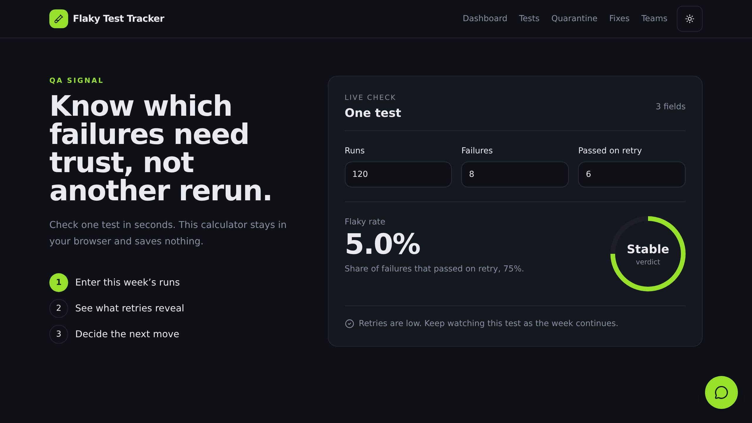752x423 pixels.
Task: Go to the Tests nav link
Action: (529, 19)
